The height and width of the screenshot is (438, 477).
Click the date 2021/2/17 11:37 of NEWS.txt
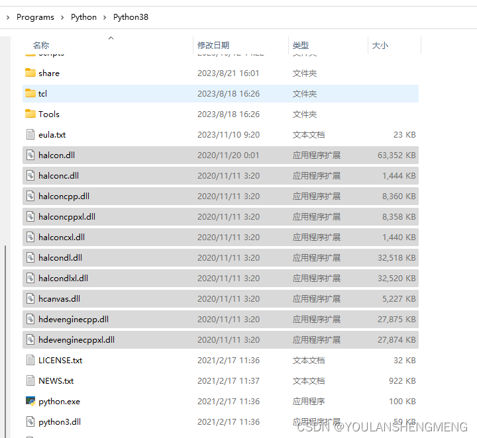pos(229,381)
